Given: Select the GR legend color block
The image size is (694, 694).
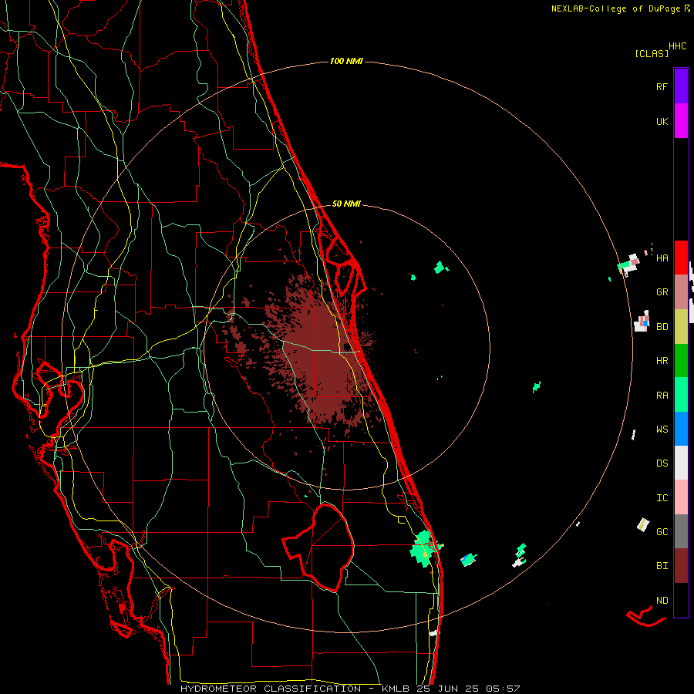Looking at the screenshot, I should click(x=681, y=291).
